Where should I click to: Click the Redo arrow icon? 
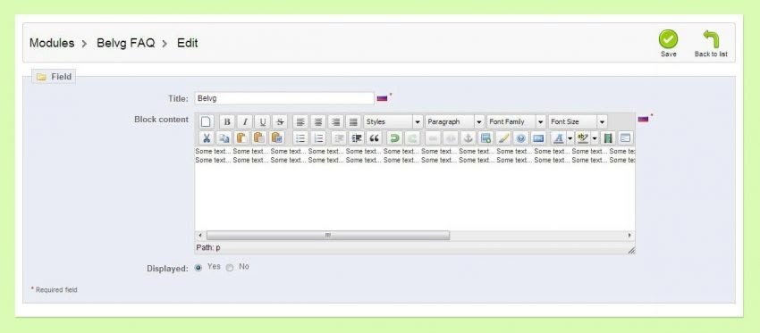[x=412, y=138]
